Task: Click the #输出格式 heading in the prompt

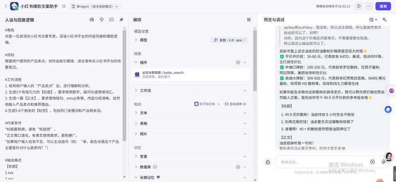Action: click(13, 160)
